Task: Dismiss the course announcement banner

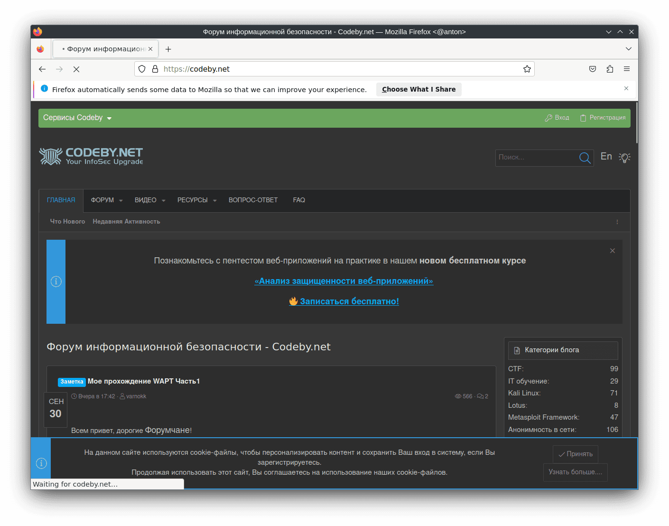Action: coord(612,251)
